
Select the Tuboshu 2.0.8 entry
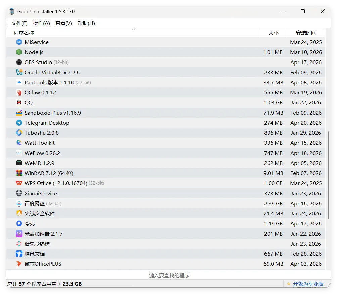tap(42, 133)
